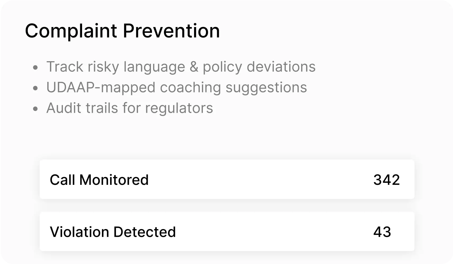Click the 342 calls monitored value
Viewport: 453px width, 264px height.
[x=386, y=180]
